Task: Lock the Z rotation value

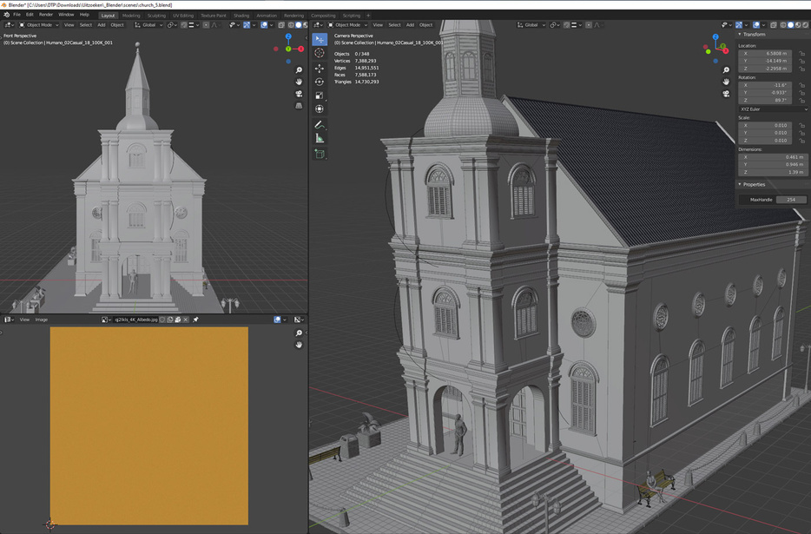Action: [803, 100]
